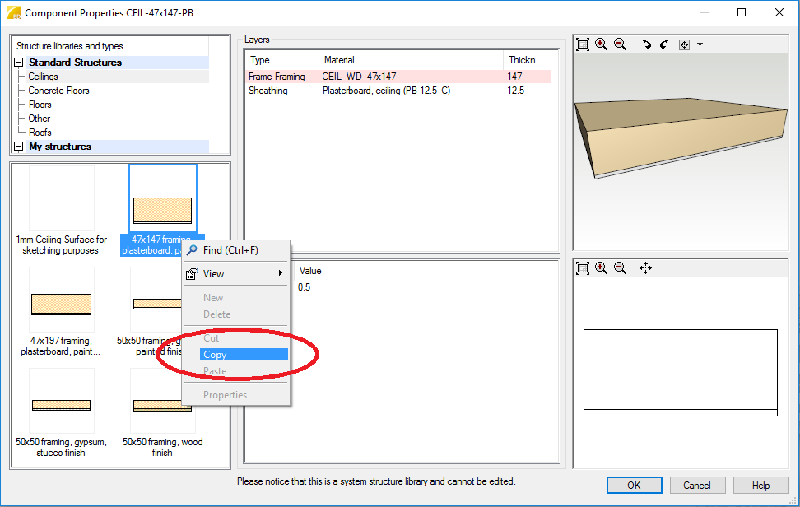
Task: Zoom out on the 3D preview
Action: tap(620, 44)
